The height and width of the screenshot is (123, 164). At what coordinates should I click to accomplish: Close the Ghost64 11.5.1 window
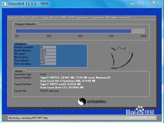154,3
